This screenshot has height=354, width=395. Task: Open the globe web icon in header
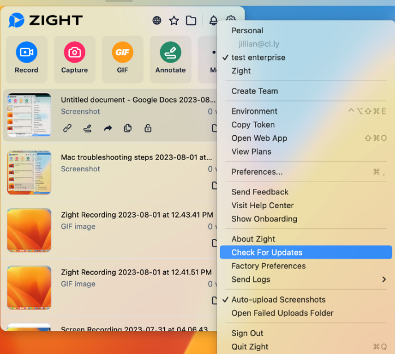coord(157,20)
